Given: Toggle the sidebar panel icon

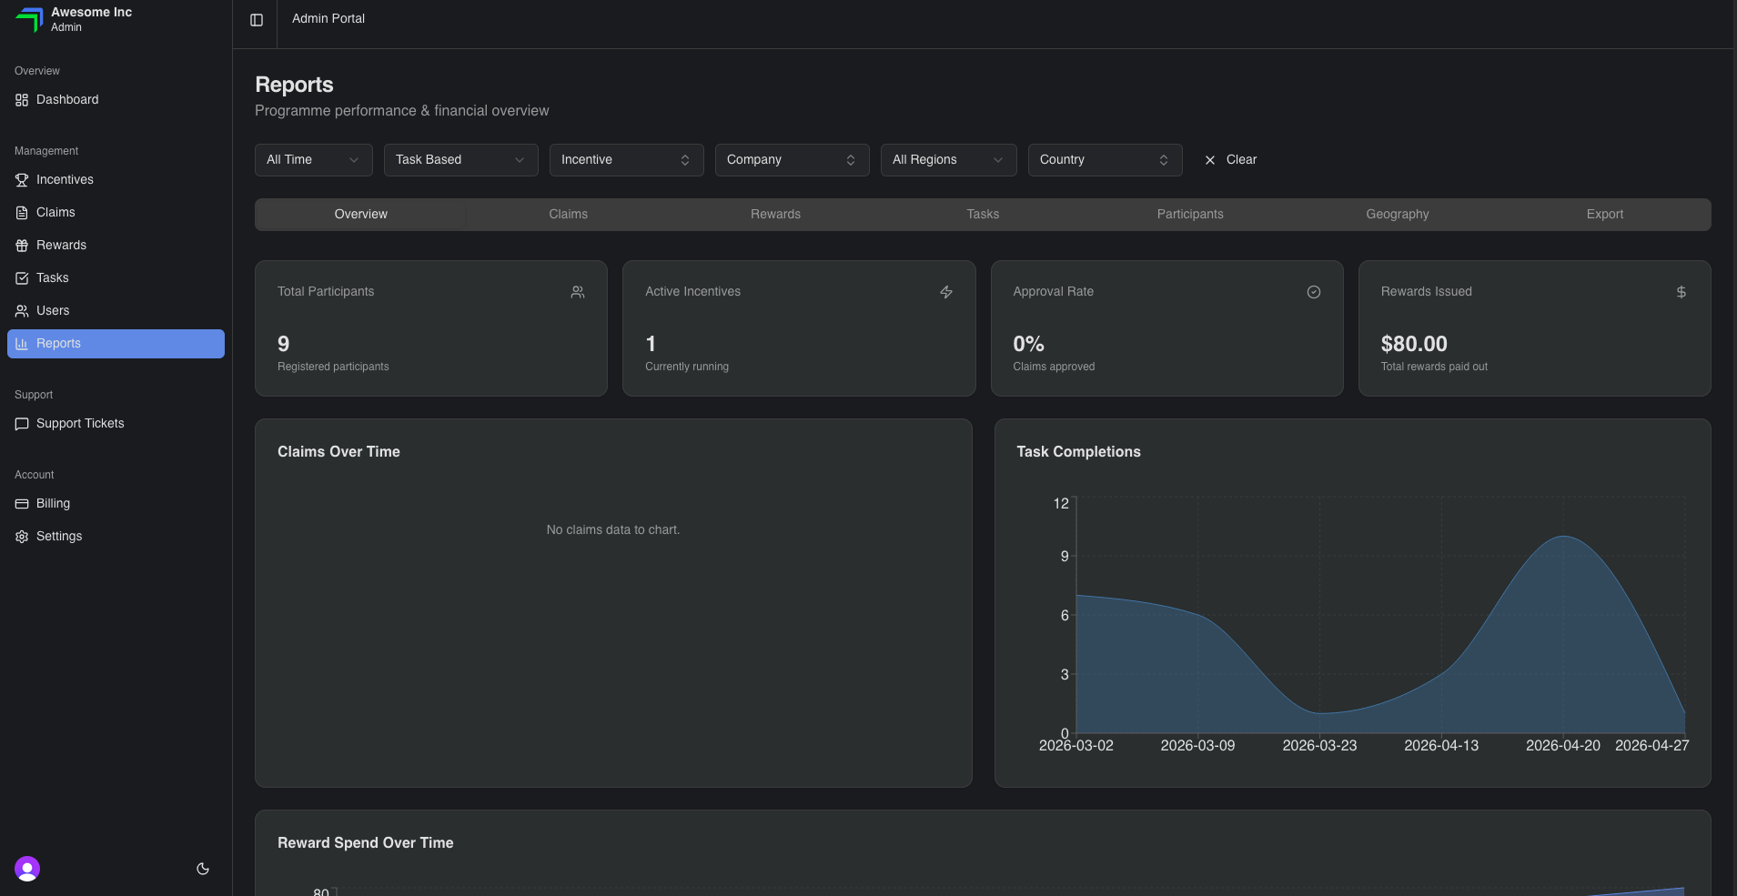Looking at the screenshot, I should tap(257, 20).
